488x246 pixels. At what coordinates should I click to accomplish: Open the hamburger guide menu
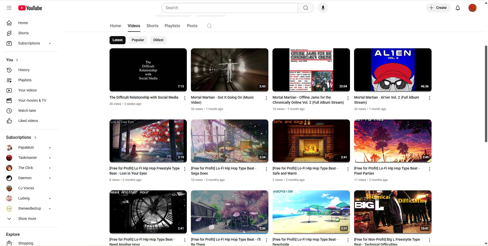(9, 8)
